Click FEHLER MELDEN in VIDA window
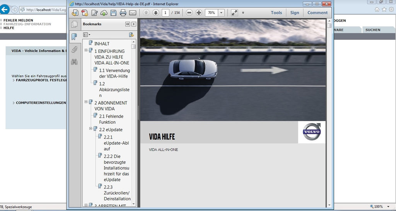 click(18, 20)
